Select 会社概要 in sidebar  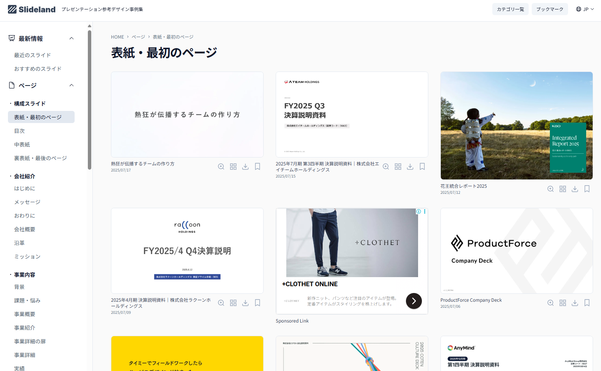coord(25,229)
